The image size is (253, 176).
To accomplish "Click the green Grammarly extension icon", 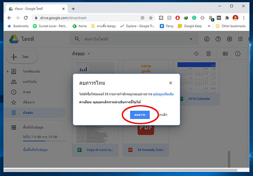I will click(194, 18).
